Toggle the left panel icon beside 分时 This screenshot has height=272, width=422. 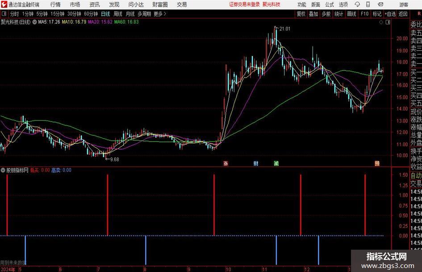point(4,14)
